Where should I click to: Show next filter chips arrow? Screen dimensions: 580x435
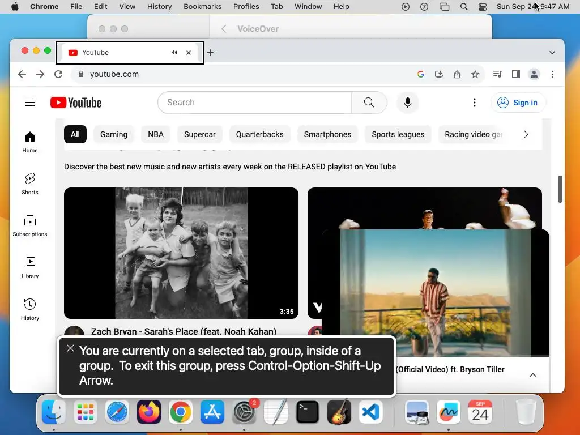[x=526, y=134]
